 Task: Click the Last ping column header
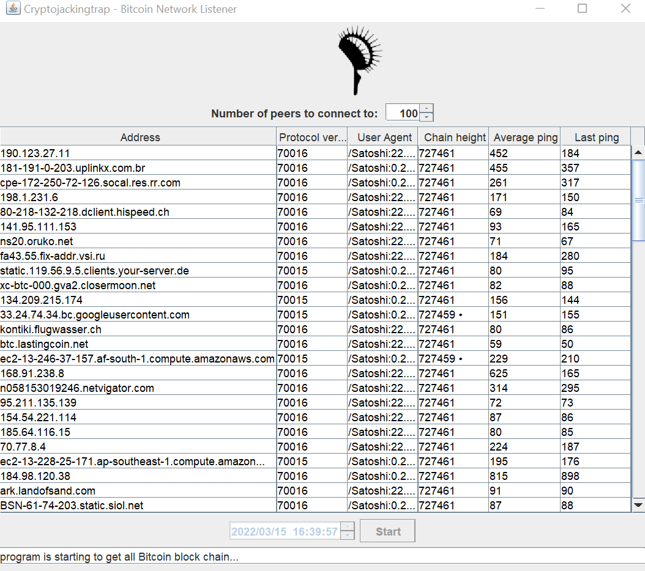click(595, 137)
